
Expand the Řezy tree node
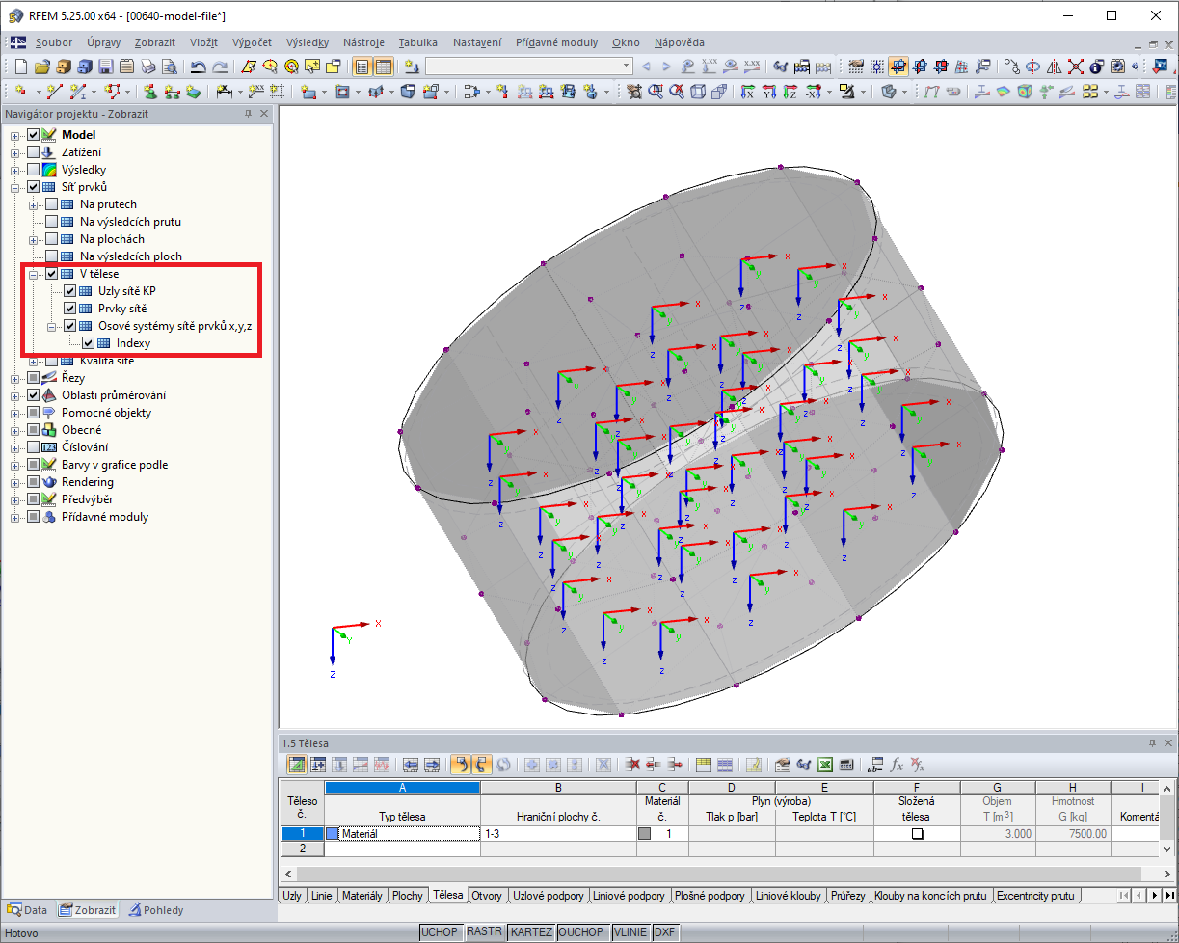coord(15,378)
